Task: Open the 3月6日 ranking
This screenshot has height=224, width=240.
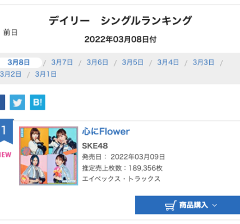Action: point(97,62)
